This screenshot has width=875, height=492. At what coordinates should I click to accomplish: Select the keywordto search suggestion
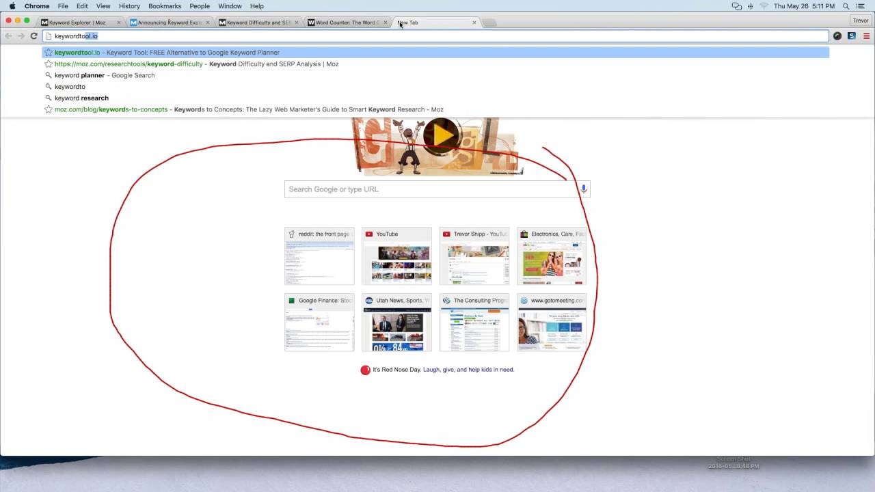click(x=435, y=87)
